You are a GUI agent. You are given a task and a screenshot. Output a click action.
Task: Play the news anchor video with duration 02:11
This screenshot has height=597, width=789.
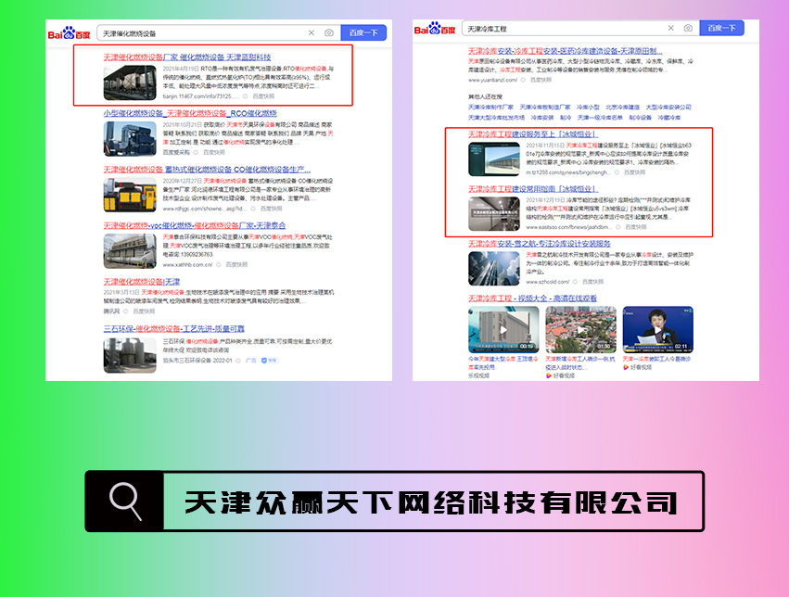[657, 330]
